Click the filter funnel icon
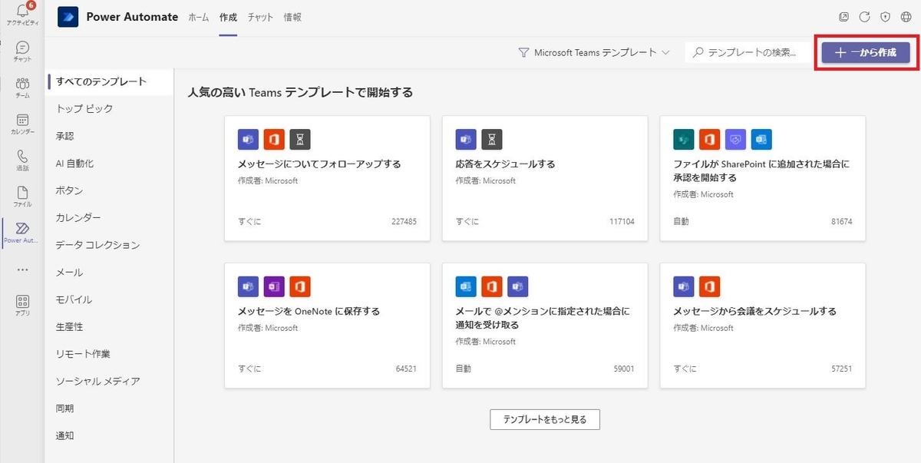 [524, 53]
